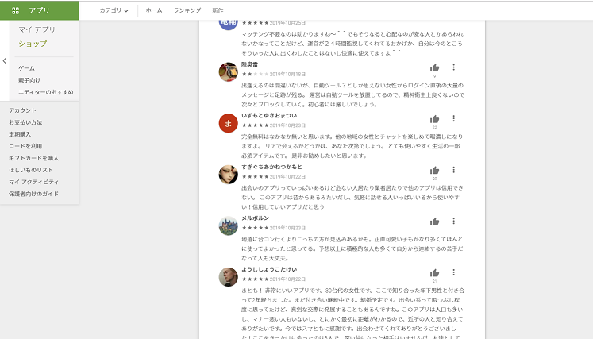Image resolution: width=593 pixels, height=339 pixels.
Task: Click 陸奥雷's profile avatar
Action: (x=228, y=72)
